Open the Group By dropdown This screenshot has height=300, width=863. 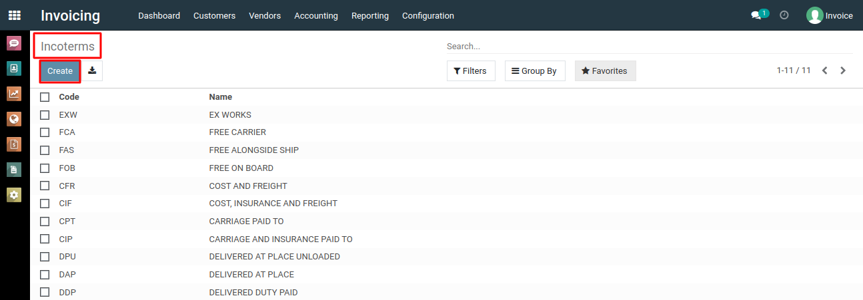[535, 71]
